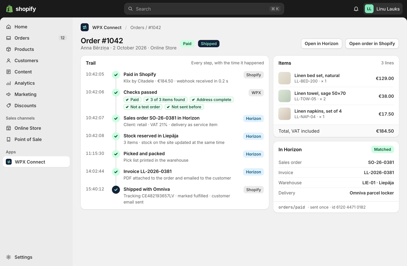
Task: Click the Analytics bar chart icon
Action: click(x=9, y=83)
